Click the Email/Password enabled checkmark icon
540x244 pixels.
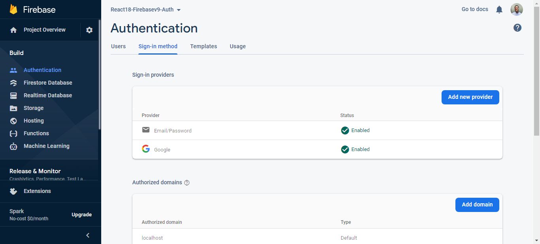345,131
